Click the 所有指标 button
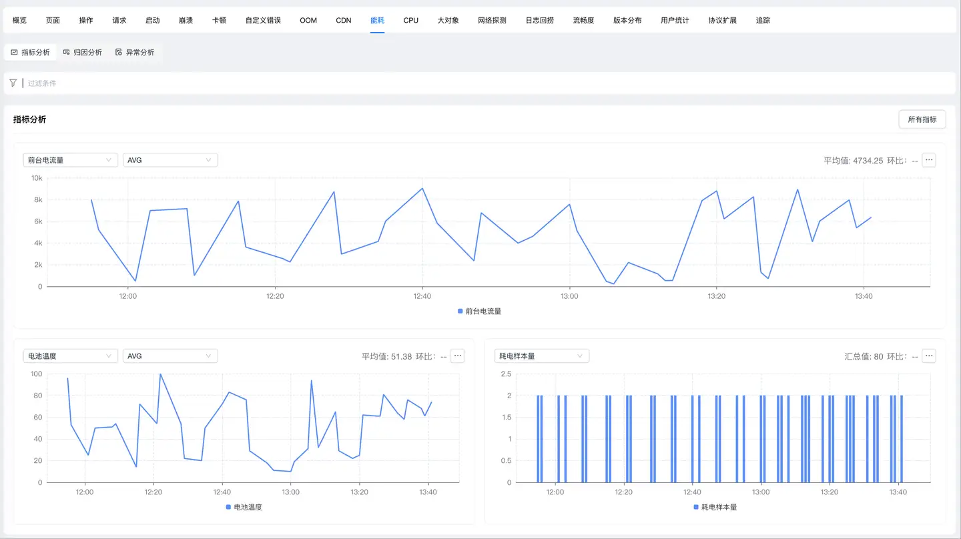 (922, 119)
